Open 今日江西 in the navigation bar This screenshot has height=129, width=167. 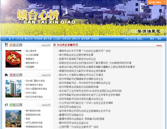19,39
